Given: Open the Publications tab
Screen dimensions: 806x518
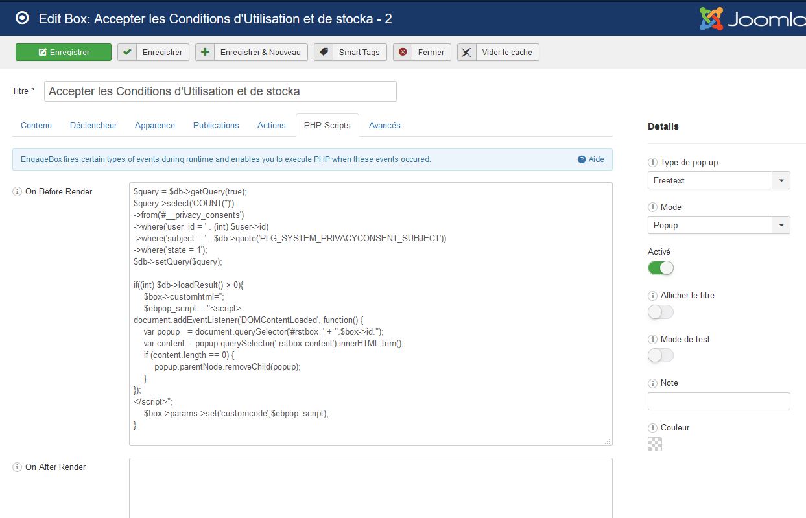Looking at the screenshot, I should [216, 125].
